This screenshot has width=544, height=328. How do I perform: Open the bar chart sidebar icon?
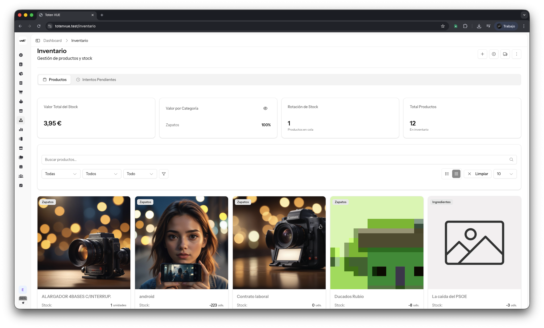[x=21, y=130]
